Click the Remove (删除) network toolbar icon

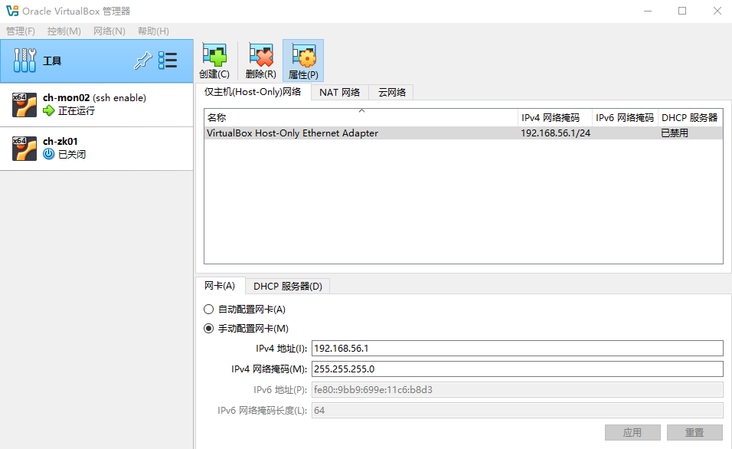[261, 55]
